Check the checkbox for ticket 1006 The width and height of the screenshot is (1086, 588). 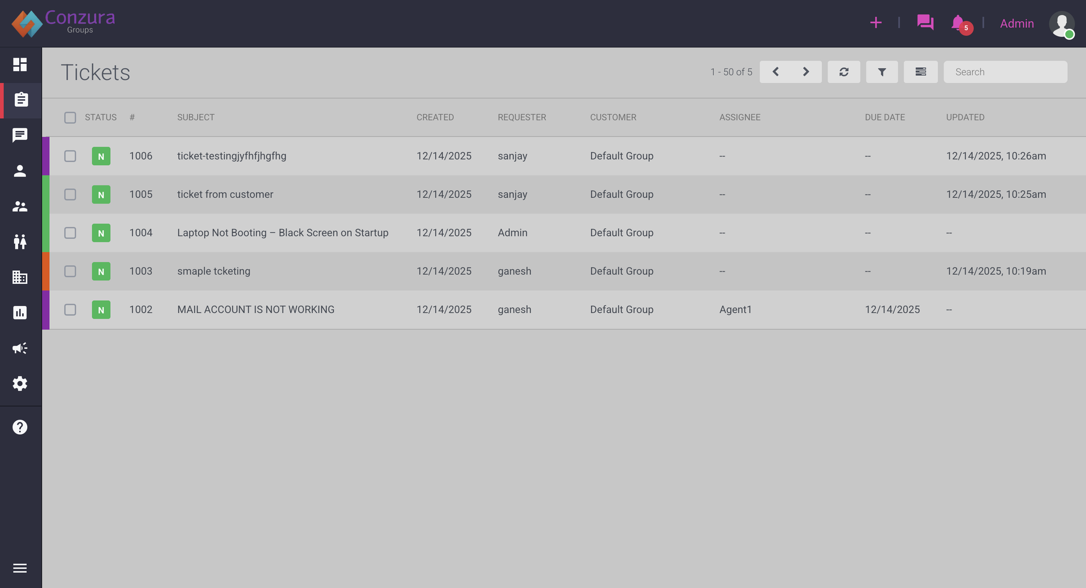coord(70,156)
